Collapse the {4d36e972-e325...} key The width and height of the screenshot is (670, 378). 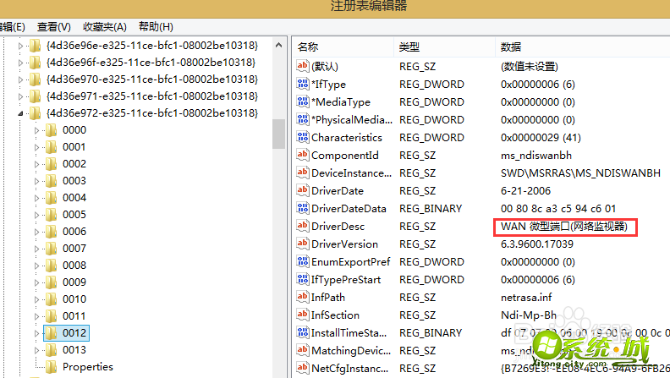[x=20, y=113]
